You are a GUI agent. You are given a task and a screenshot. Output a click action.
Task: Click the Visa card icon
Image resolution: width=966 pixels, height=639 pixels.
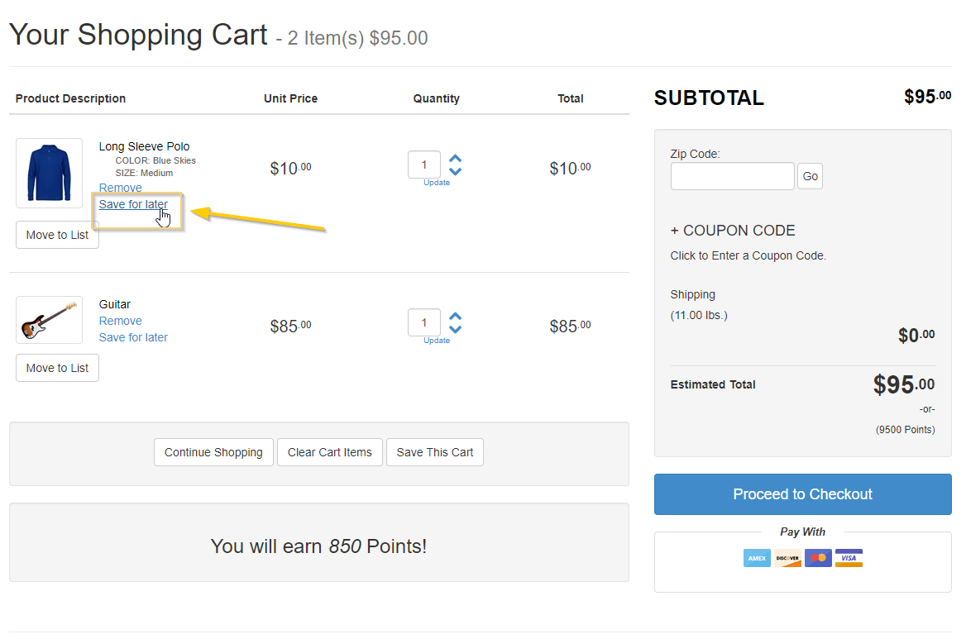pyautogui.click(x=849, y=558)
